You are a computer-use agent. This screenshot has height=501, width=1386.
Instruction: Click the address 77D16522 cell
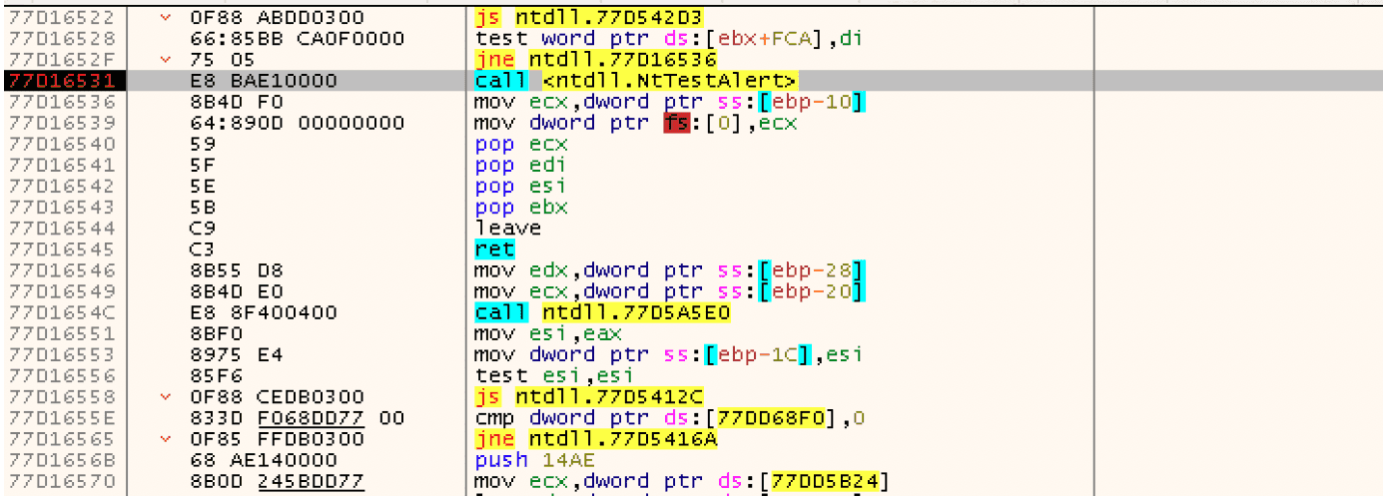[60, 18]
